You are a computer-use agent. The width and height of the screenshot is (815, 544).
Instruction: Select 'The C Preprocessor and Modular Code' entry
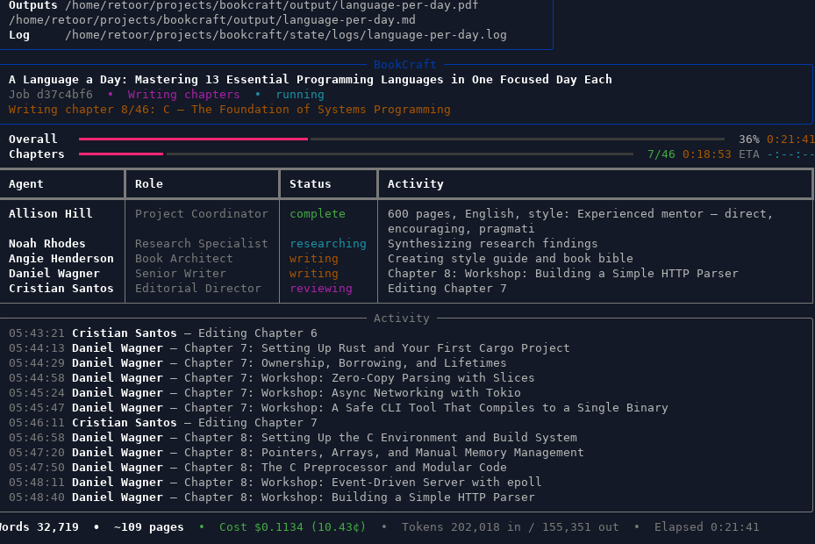coord(257,468)
